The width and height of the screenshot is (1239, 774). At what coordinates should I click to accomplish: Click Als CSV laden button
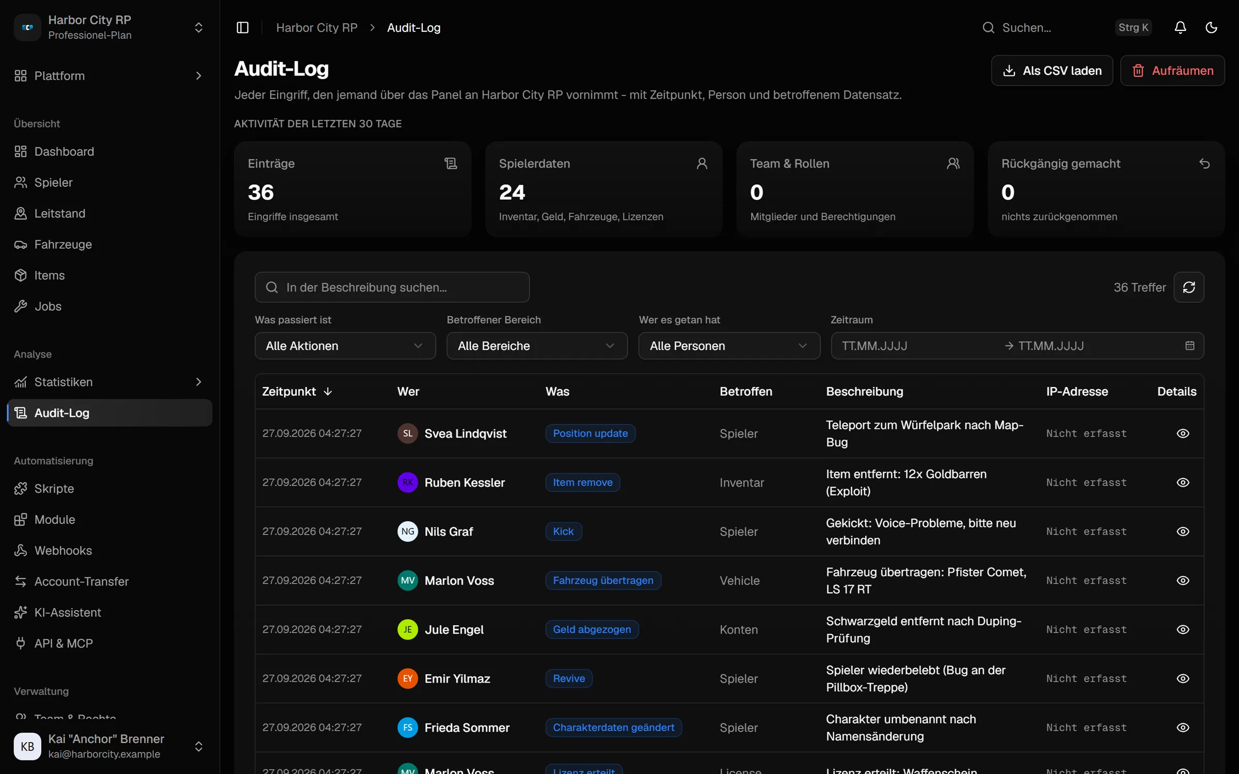coord(1052,71)
